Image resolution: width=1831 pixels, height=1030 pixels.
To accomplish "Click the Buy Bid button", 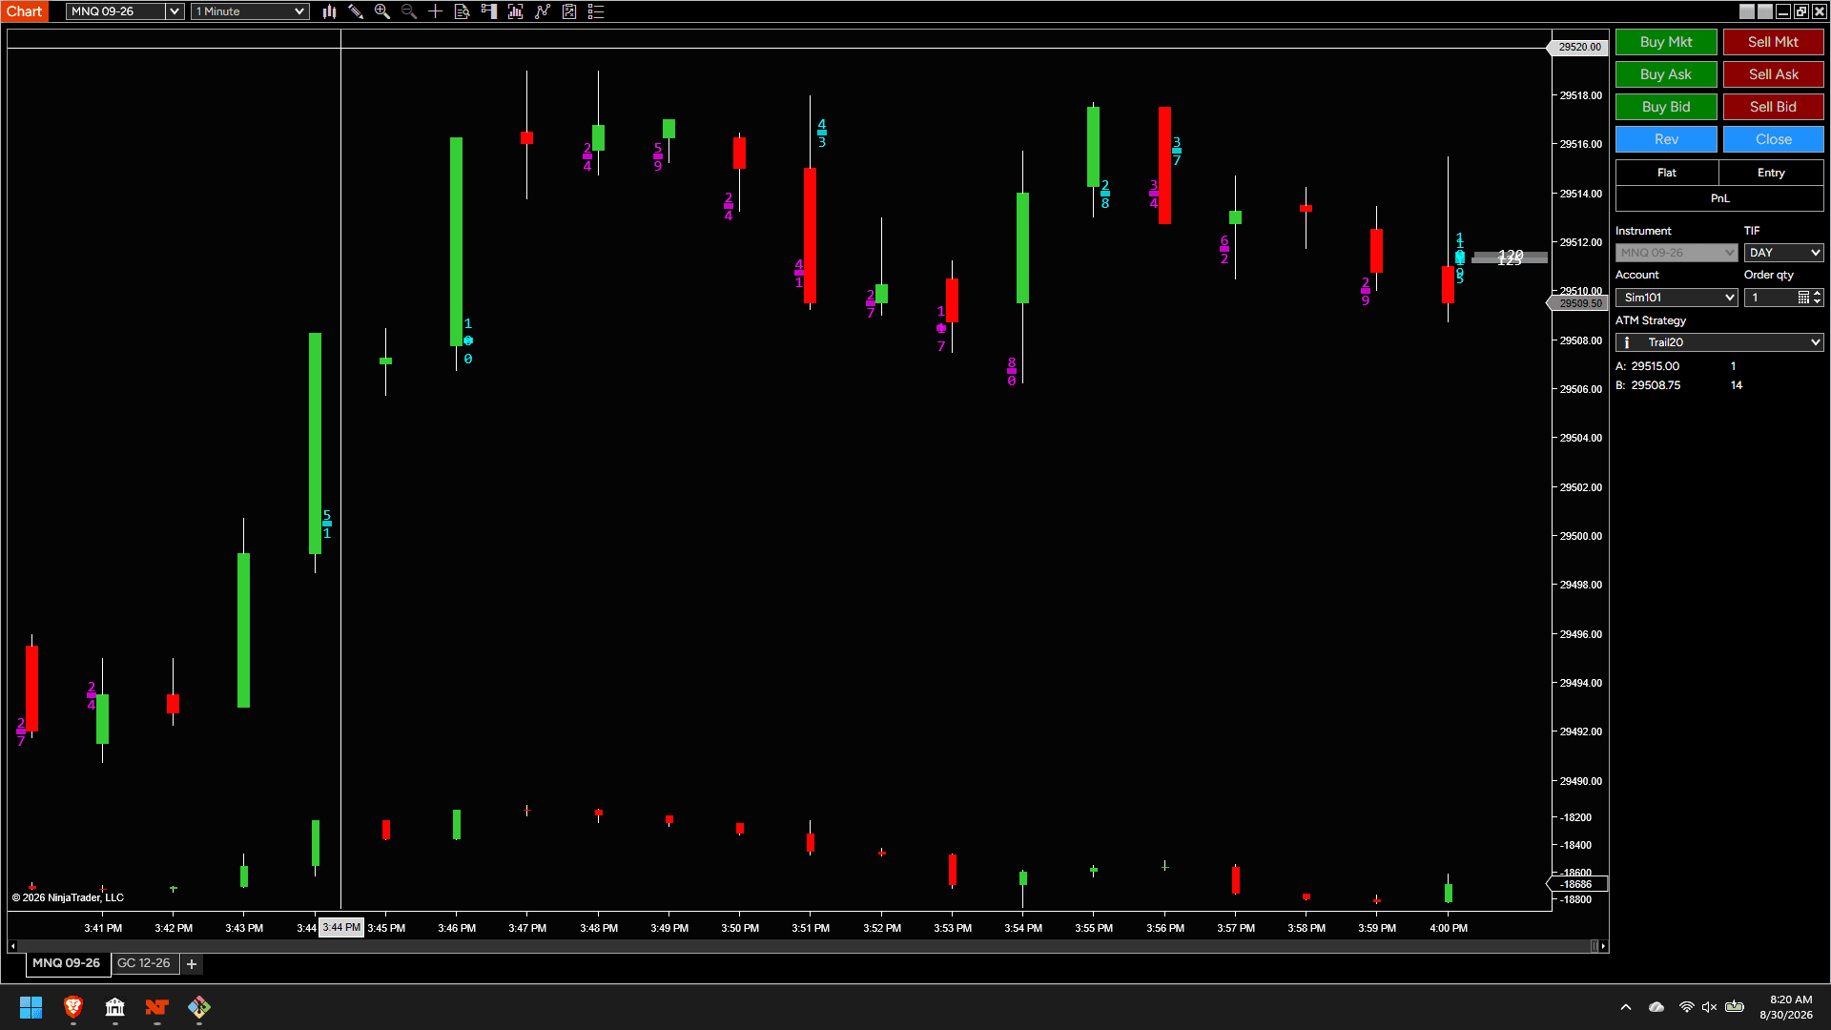I will (1666, 107).
